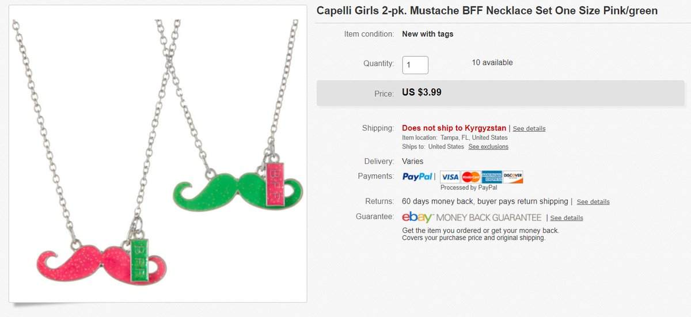The image size is (691, 317).
Task: Click the Money Back Guarantee banner text
Action: (x=489, y=217)
